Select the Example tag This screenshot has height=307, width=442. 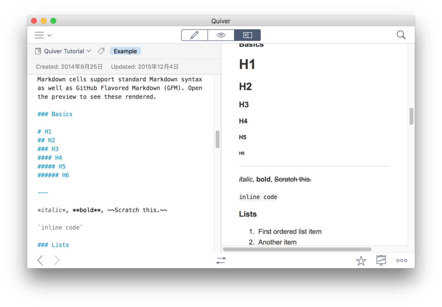click(125, 51)
